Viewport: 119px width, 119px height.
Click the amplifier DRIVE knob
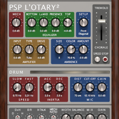[x=41, y=49]
